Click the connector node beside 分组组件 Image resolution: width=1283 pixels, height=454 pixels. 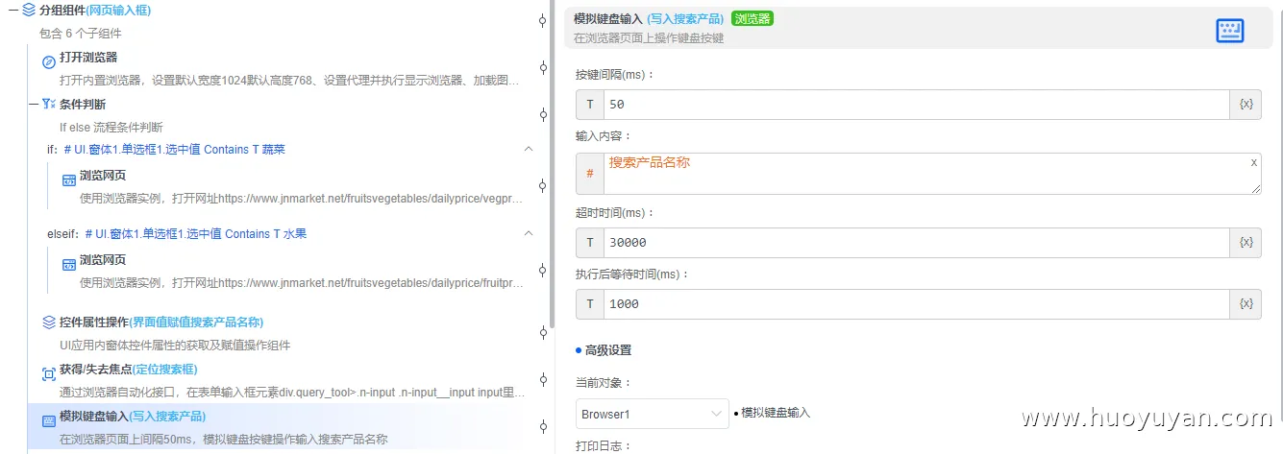coord(543,20)
